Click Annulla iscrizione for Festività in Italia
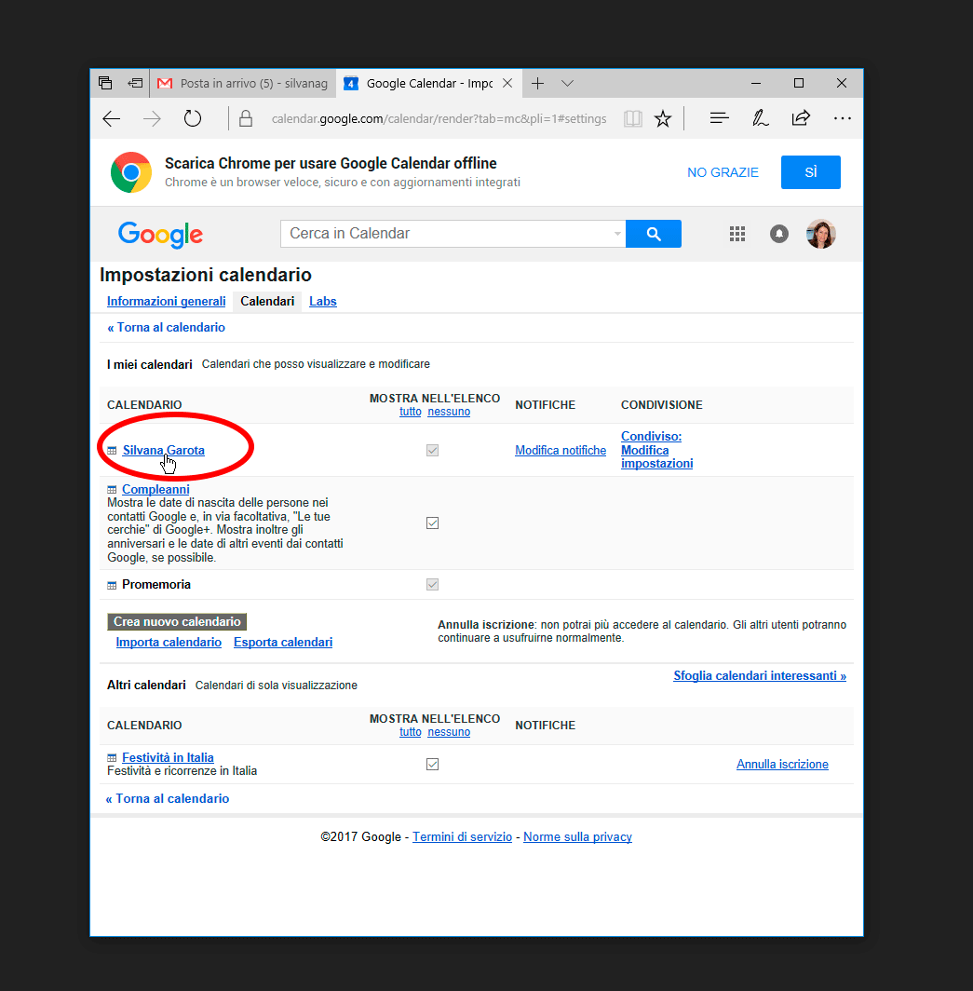The image size is (973, 991). tap(782, 764)
